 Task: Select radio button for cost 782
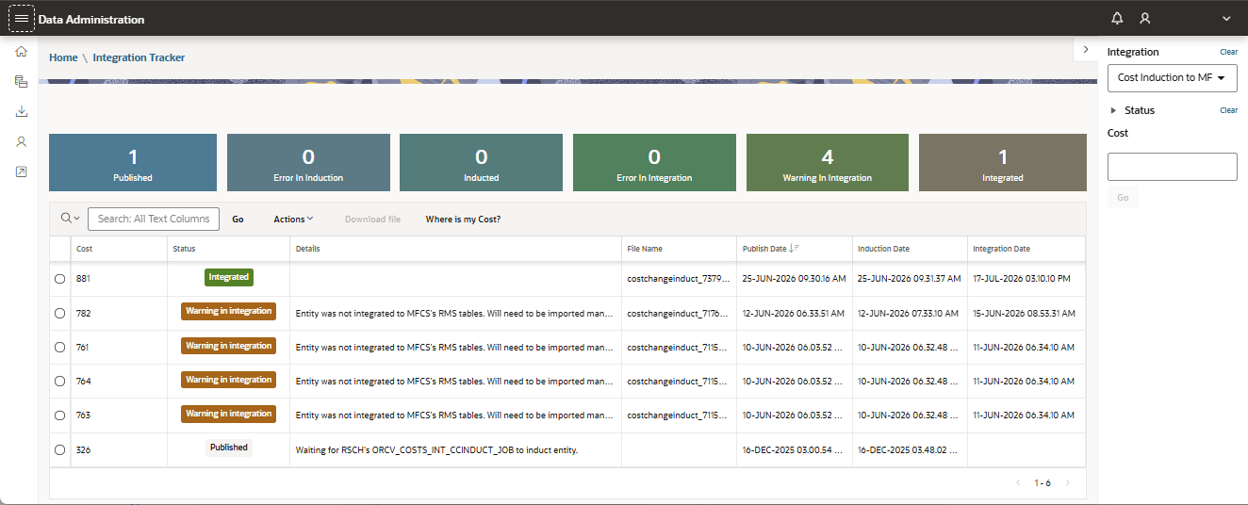pyautogui.click(x=60, y=313)
